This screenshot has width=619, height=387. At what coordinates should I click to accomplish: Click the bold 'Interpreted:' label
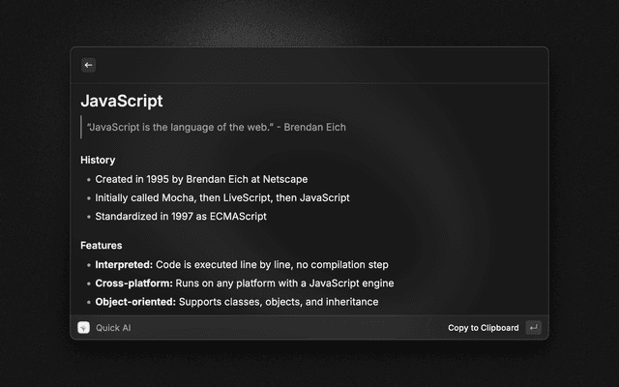point(122,264)
